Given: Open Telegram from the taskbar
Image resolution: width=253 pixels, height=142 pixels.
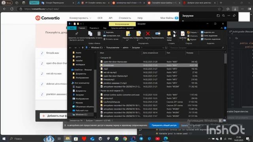Looking at the screenshot, I should click(141, 138).
